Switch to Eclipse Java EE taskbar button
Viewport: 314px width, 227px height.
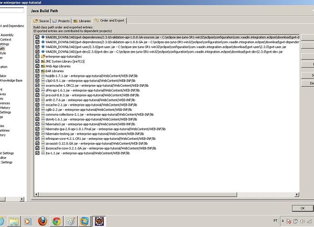pyautogui.click(x=99, y=222)
